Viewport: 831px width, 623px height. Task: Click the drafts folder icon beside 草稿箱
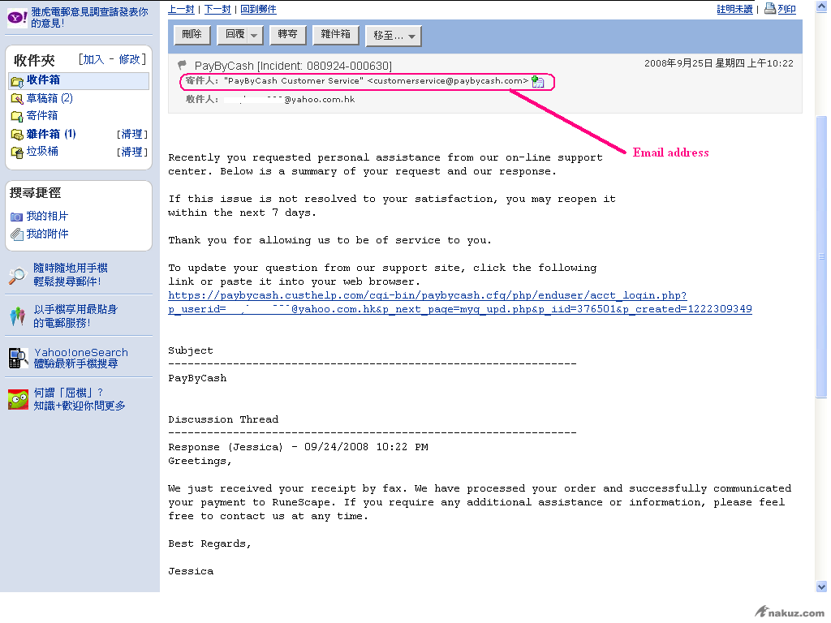pos(17,98)
